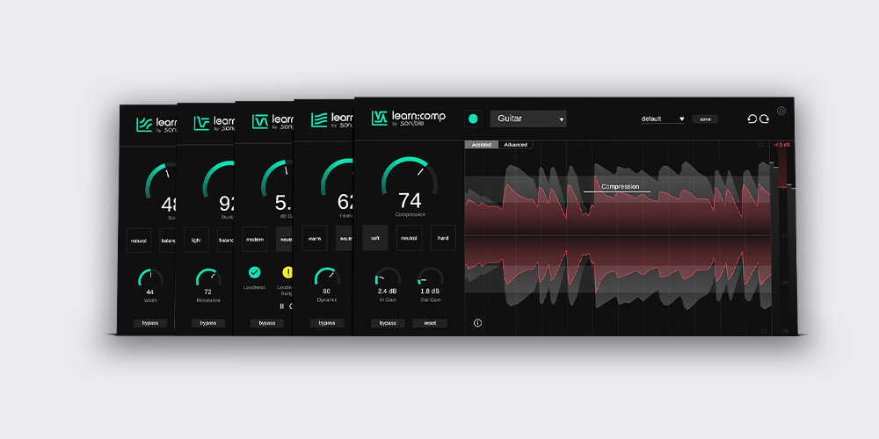Screen dimensions: 879x439
Task: Click the undo arrow icon
Action: click(x=752, y=119)
